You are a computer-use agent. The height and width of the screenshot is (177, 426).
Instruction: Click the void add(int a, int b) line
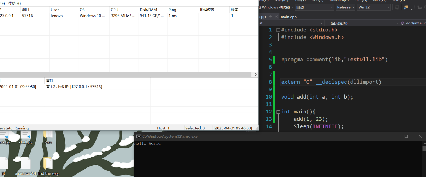pyautogui.click(x=317, y=97)
